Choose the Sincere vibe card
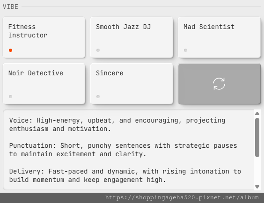 click(132, 84)
